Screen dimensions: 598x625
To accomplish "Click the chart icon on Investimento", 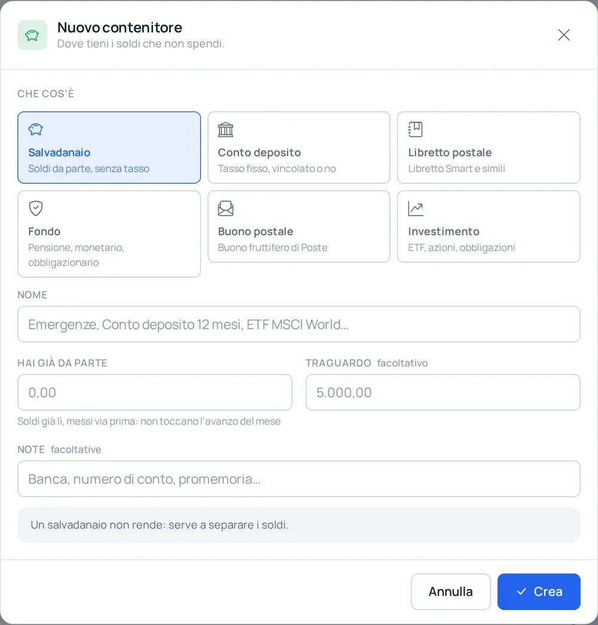I will 416,208.
